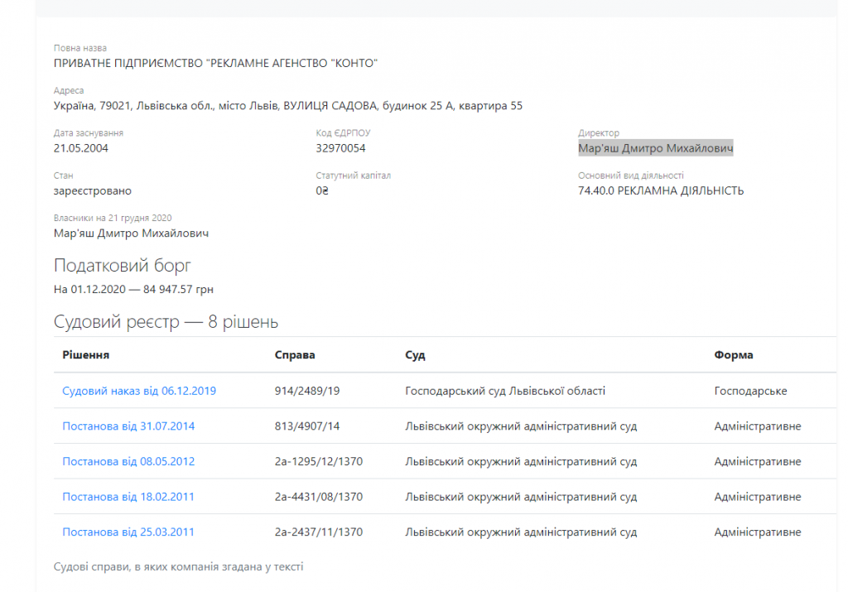The height and width of the screenshot is (592, 848).
Task: Click the Справа column header
Action: (295, 355)
